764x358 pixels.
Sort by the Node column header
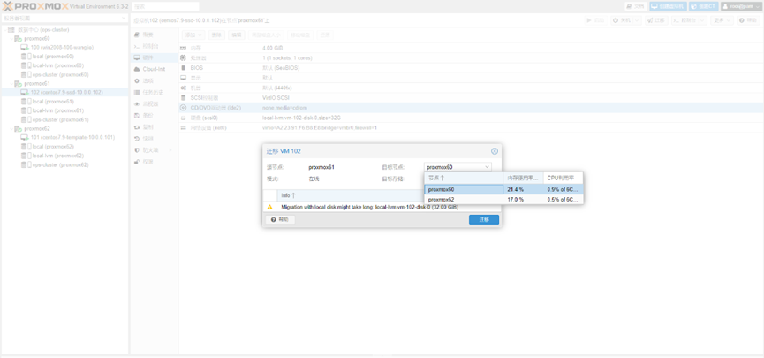click(x=464, y=178)
